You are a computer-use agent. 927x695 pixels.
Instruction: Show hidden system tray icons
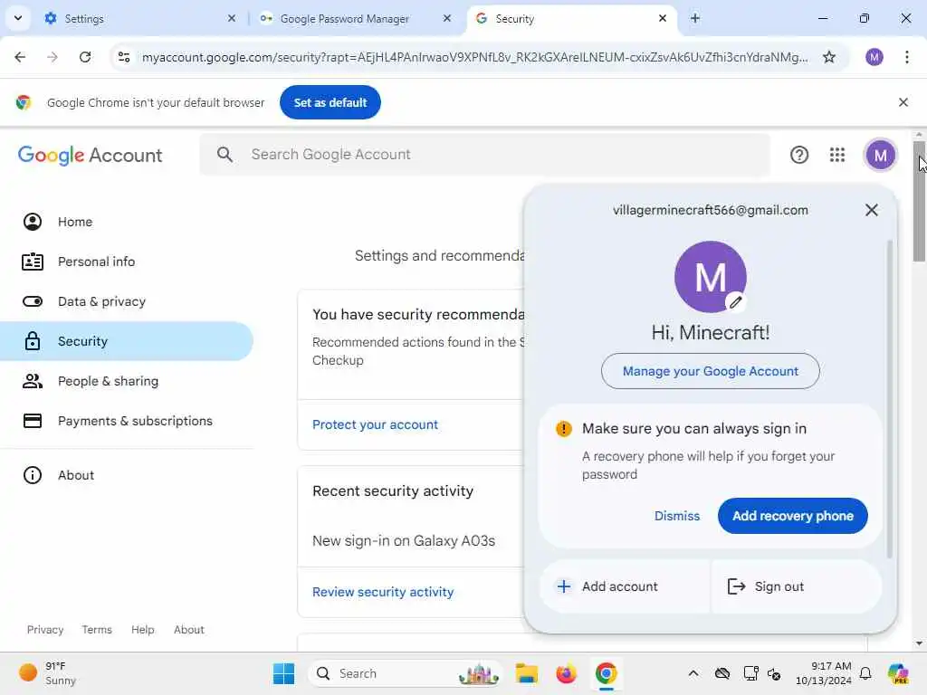(x=693, y=673)
